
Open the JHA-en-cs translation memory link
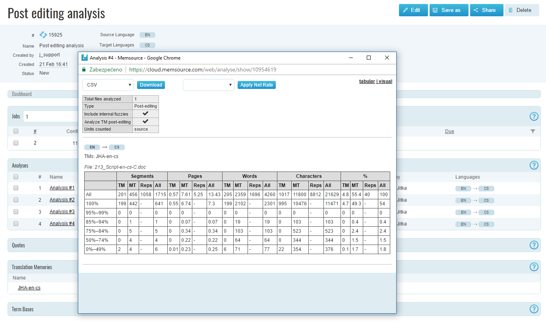[x=29, y=287]
